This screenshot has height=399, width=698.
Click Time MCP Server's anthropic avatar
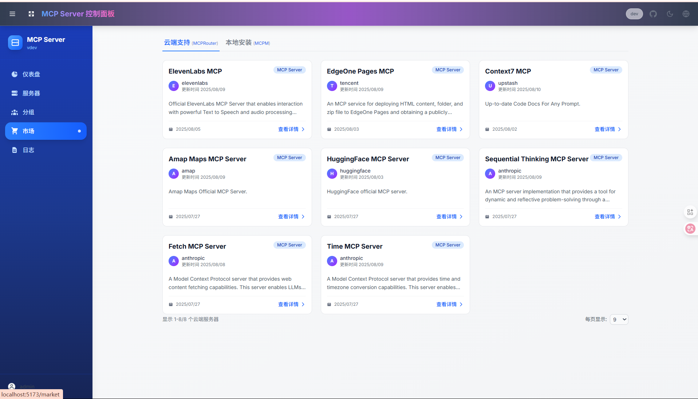(x=332, y=261)
